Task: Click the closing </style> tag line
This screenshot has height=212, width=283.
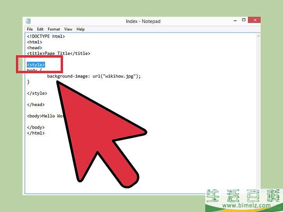Action: click(x=37, y=93)
